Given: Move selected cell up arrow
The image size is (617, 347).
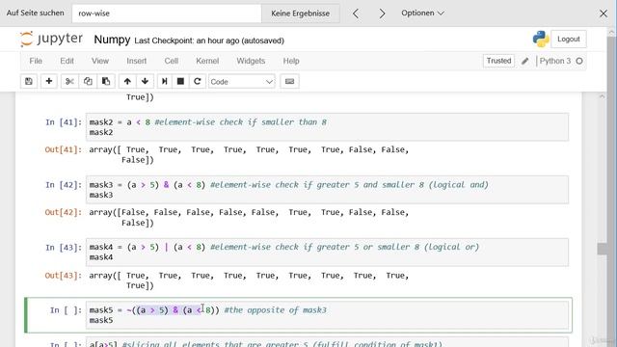Looking at the screenshot, I should click(127, 81).
